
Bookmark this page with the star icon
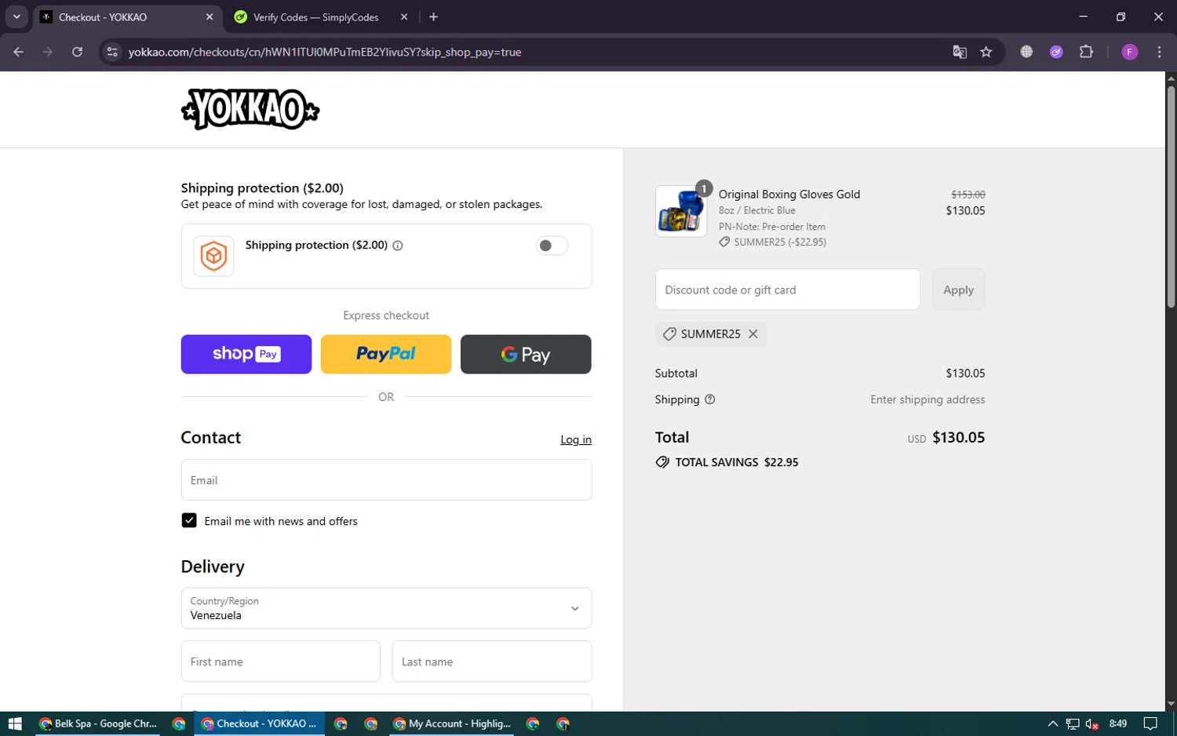pyautogui.click(x=986, y=52)
